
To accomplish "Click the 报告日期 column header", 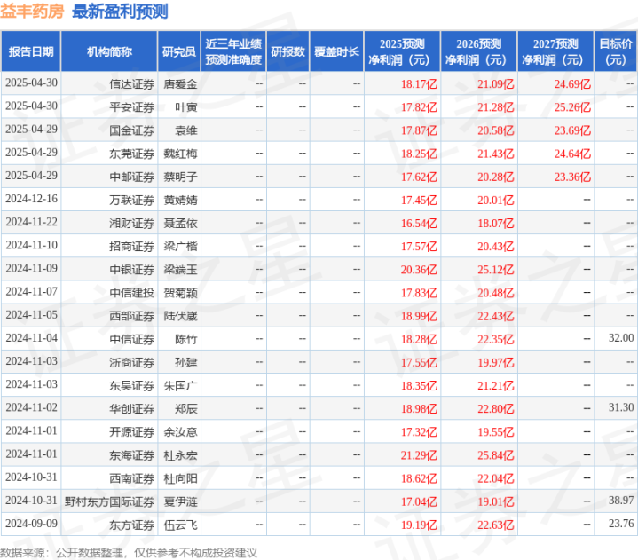I will 31,51.
